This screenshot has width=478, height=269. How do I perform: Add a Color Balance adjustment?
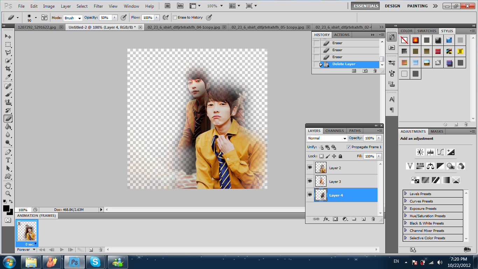click(430, 166)
